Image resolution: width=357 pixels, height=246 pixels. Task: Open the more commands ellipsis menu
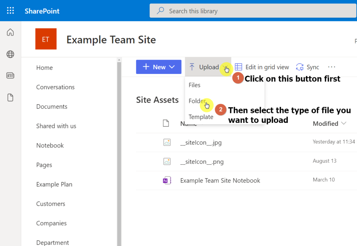[332, 67]
